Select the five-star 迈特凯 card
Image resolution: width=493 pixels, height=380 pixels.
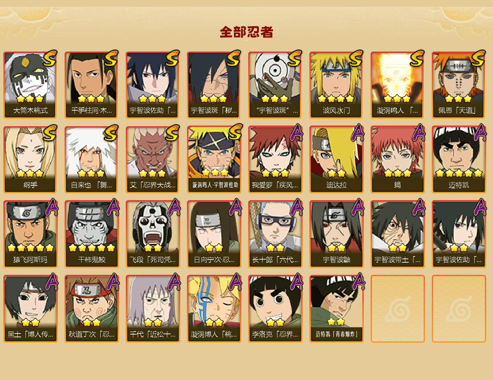459,159
